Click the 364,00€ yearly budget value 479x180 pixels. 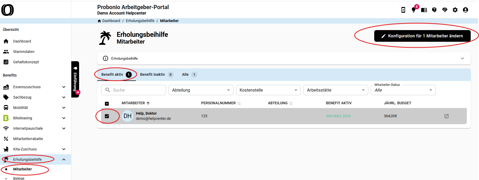pos(390,116)
